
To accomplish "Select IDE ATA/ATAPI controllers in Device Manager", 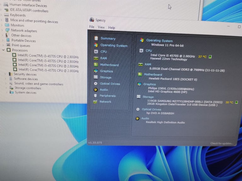I will (x=29, y=10).
